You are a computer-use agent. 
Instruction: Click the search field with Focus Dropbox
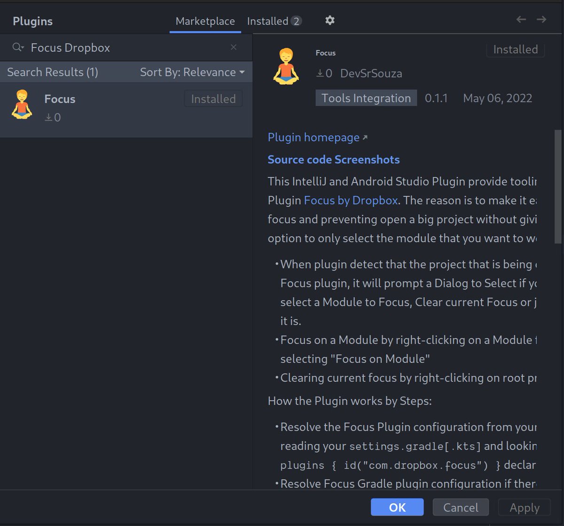[126, 47]
